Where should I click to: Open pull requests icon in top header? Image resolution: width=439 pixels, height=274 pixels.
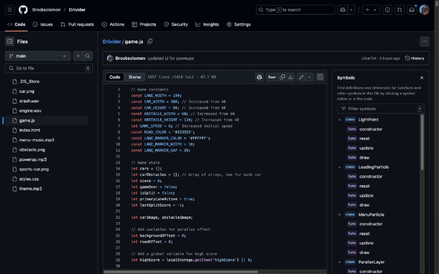[399, 10]
